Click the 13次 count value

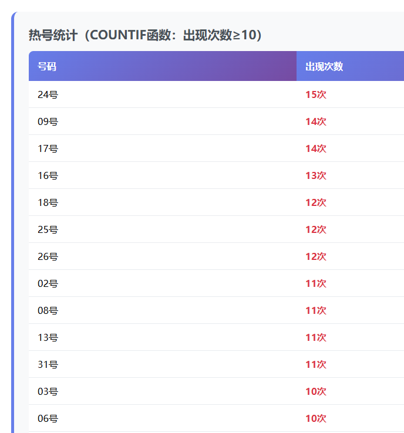point(316,175)
